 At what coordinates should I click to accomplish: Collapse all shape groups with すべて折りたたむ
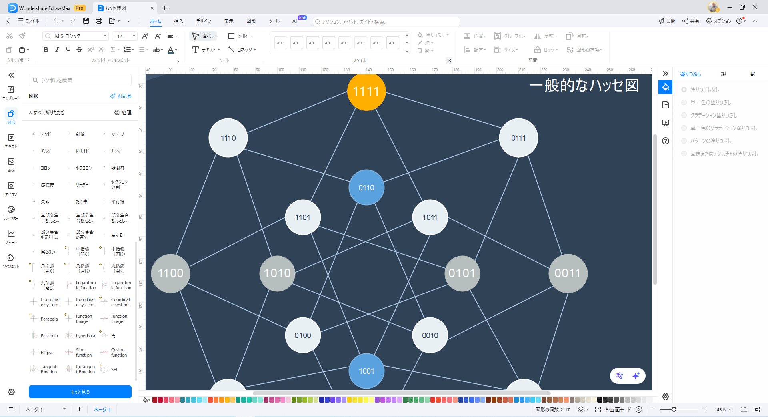(x=46, y=112)
